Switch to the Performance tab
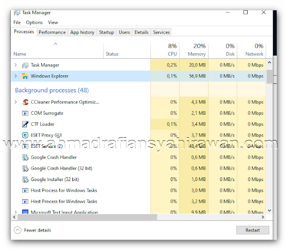This screenshot has width=287, height=250. [52, 32]
